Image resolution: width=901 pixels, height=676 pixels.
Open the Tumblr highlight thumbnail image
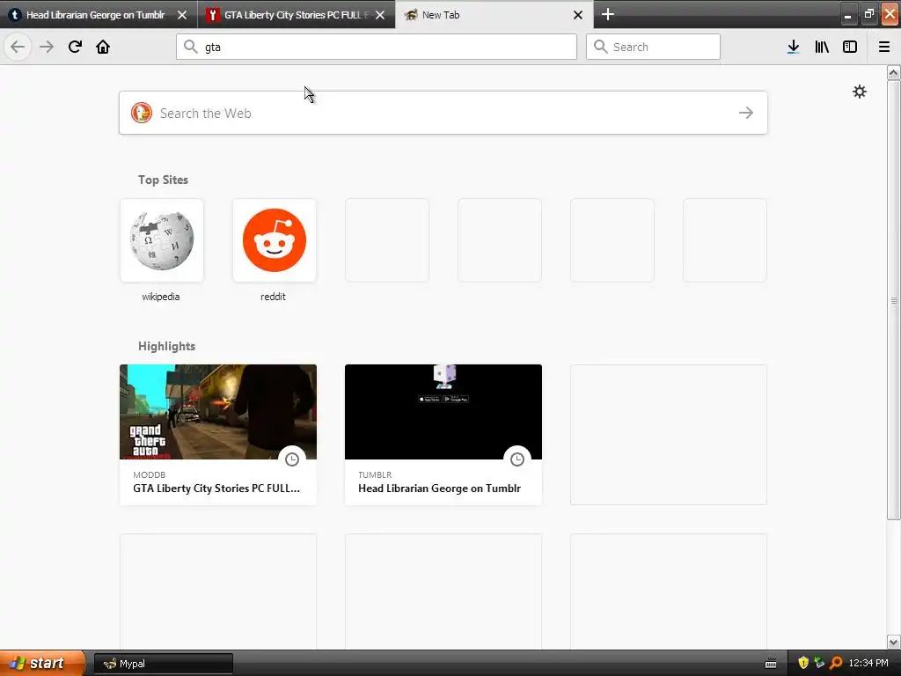pyautogui.click(x=443, y=412)
